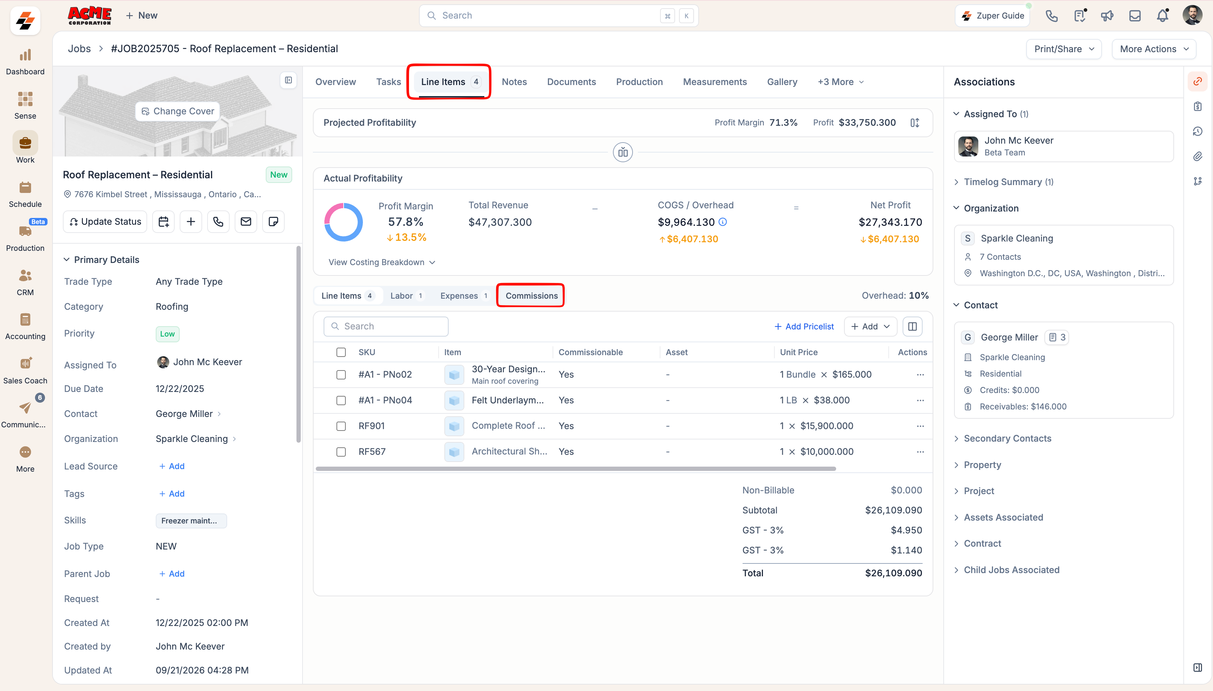The height and width of the screenshot is (691, 1213).
Task: Open the Zuper Guide button
Action: 992,16
